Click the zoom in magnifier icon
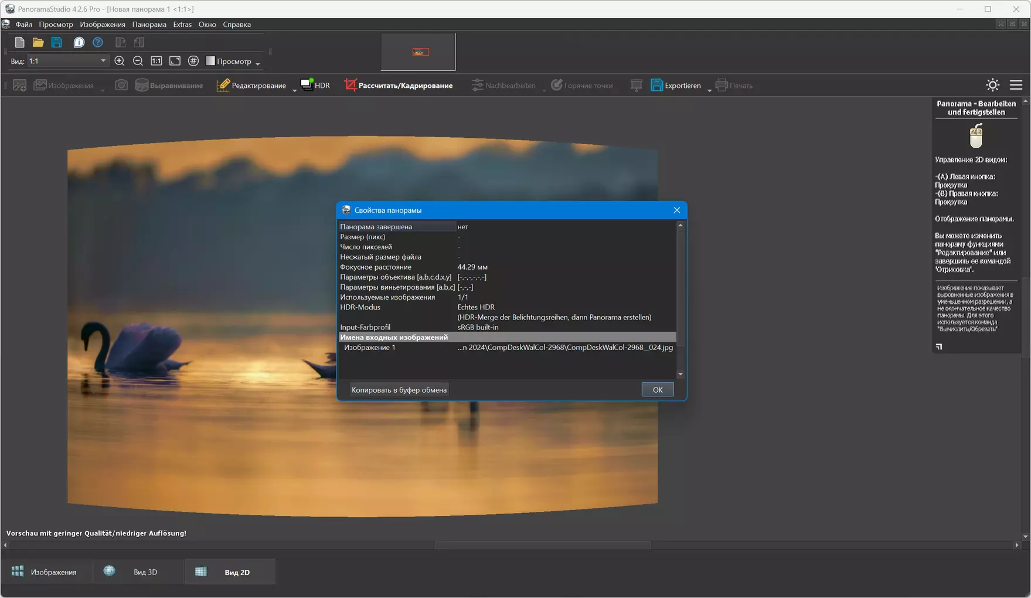The image size is (1031, 598). 120,61
